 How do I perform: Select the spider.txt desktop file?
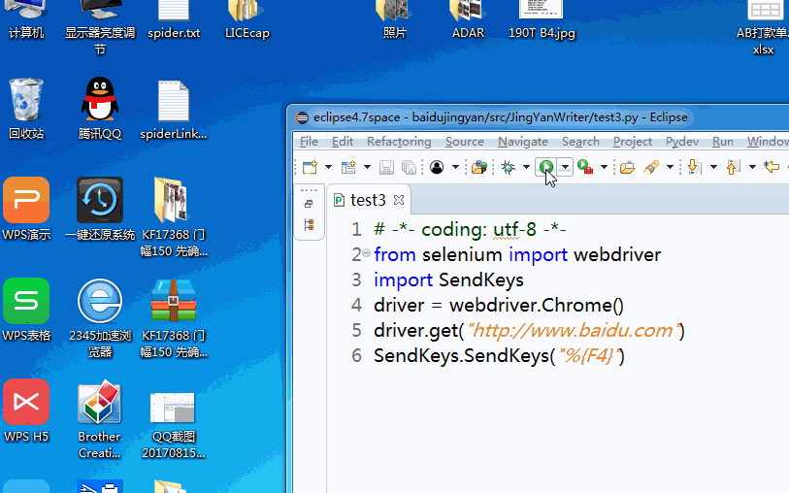174,20
